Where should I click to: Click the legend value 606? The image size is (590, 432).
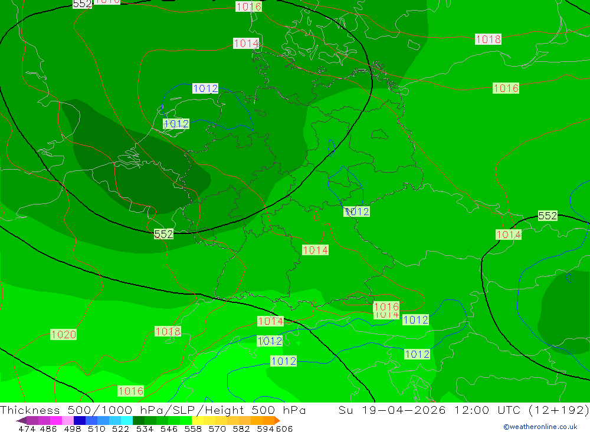pos(284,428)
